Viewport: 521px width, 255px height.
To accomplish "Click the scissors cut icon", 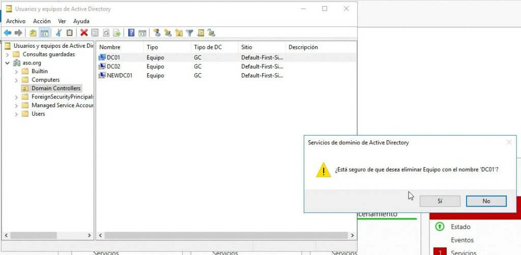I will point(59,33).
